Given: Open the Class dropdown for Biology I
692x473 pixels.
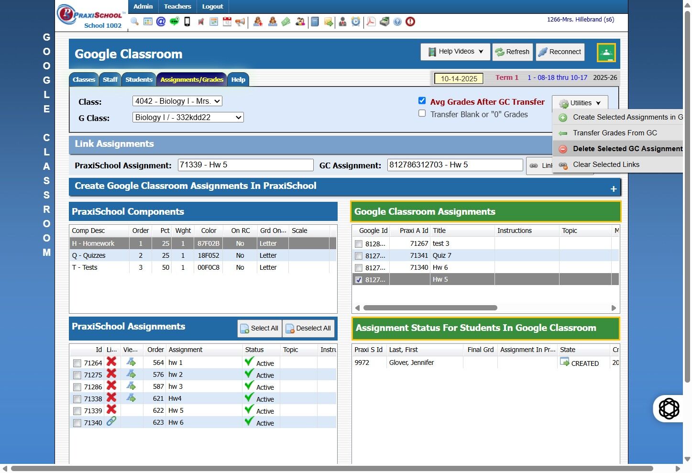Looking at the screenshot, I should pyautogui.click(x=177, y=101).
